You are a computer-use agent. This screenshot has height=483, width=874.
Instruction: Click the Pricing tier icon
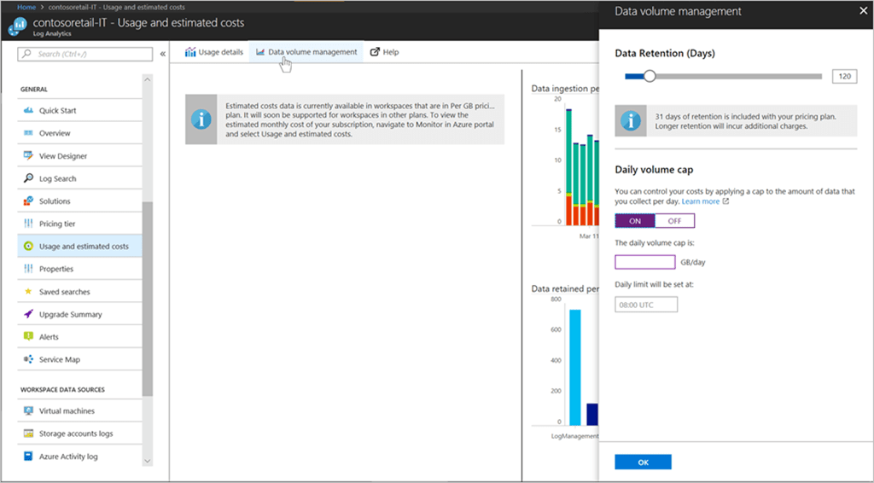[x=28, y=224]
